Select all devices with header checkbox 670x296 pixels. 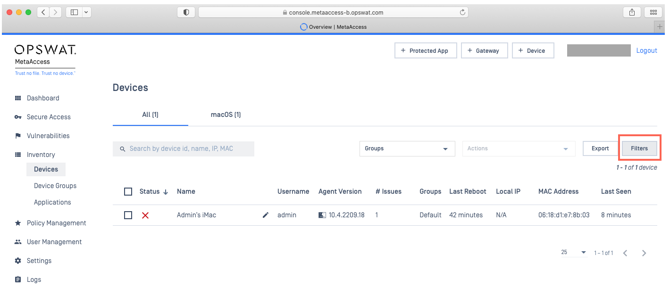(x=128, y=191)
